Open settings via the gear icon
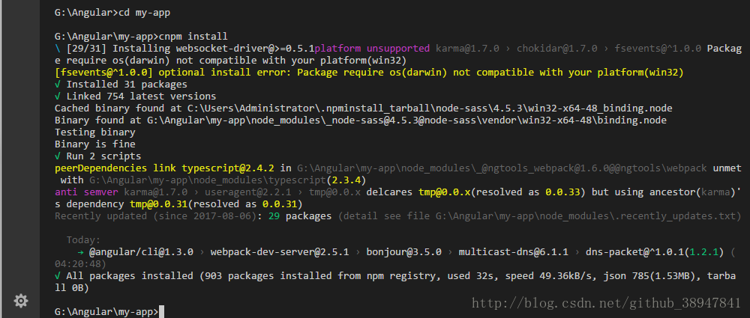This screenshot has height=318, width=750. (20, 300)
